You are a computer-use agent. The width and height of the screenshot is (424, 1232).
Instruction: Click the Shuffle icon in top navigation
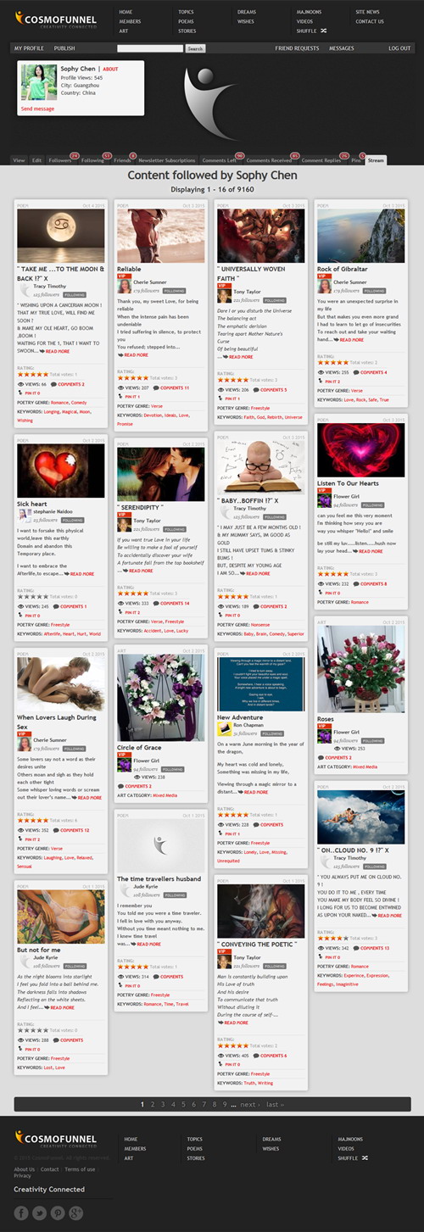point(321,31)
